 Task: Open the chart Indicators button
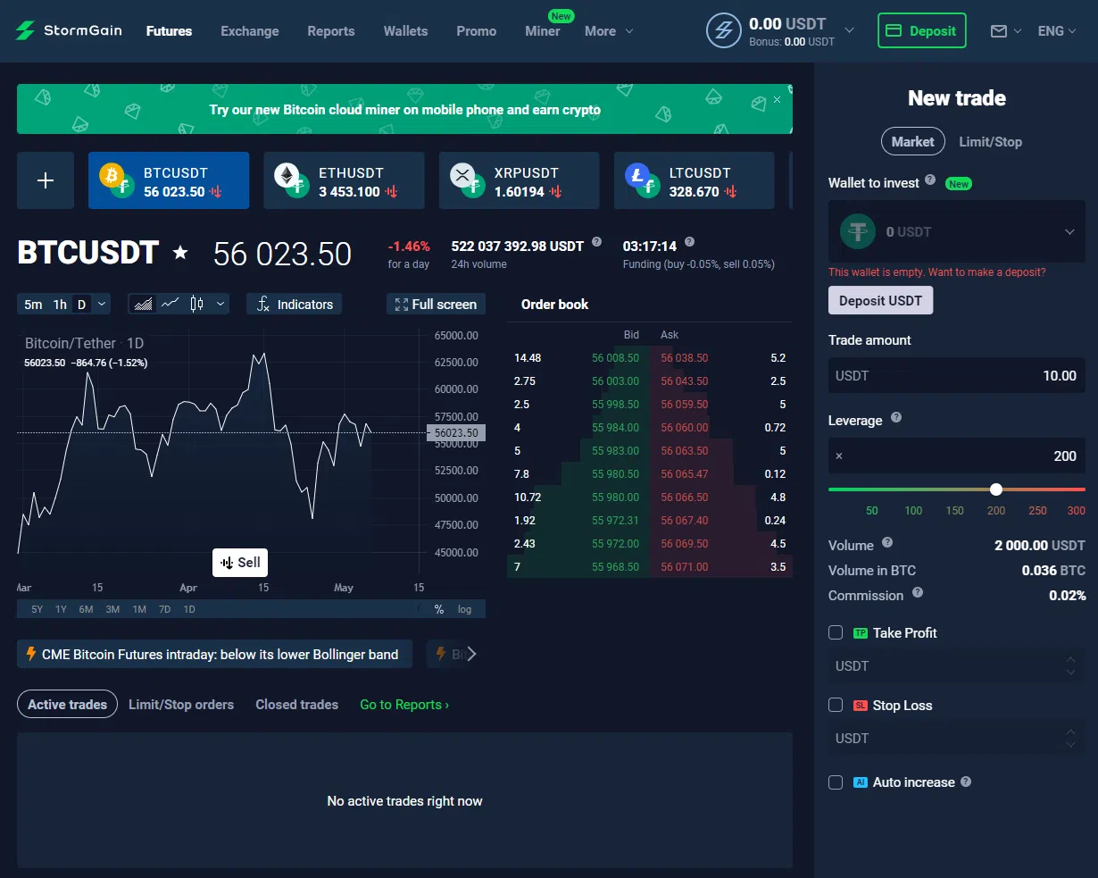(295, 305)
